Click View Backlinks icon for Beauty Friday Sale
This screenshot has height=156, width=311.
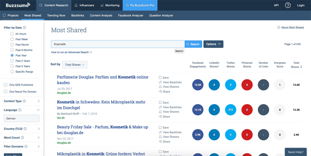point(160,132)
